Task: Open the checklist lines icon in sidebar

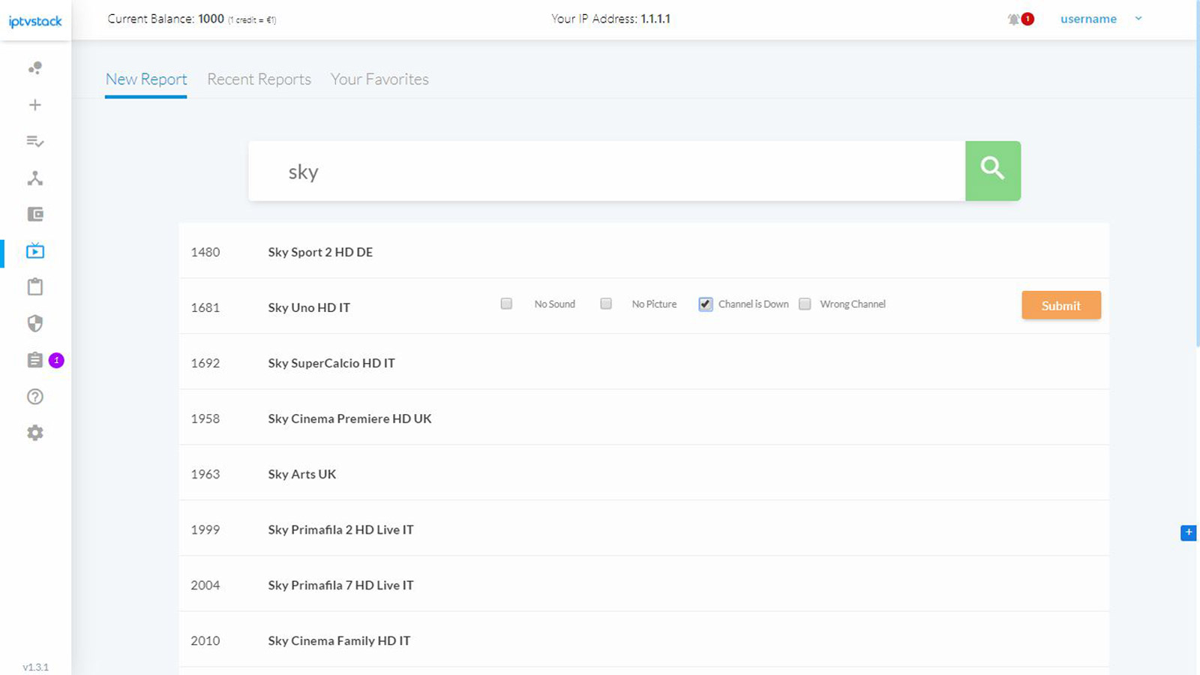Action: click(35, 141)
